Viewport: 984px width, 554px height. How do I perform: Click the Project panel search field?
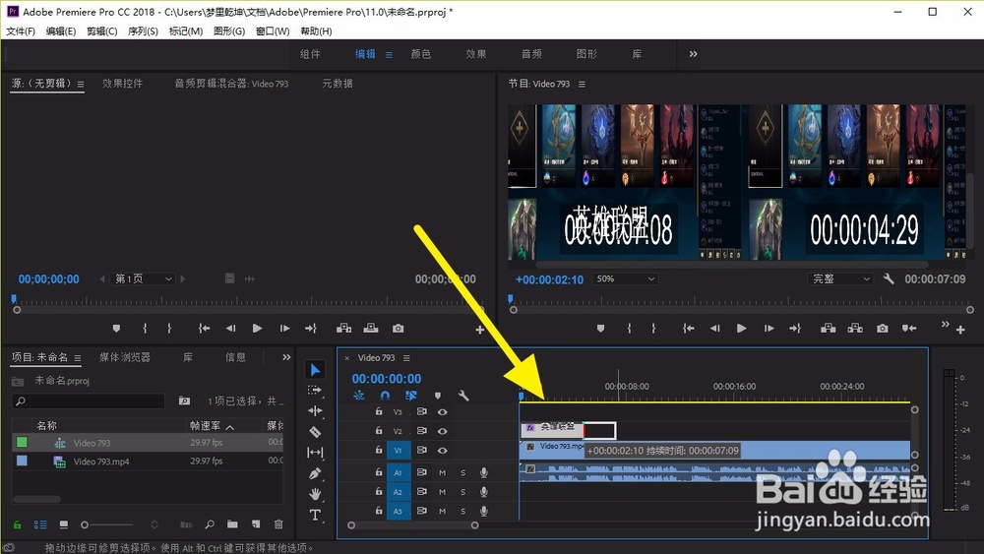click(x=89, y=400)
